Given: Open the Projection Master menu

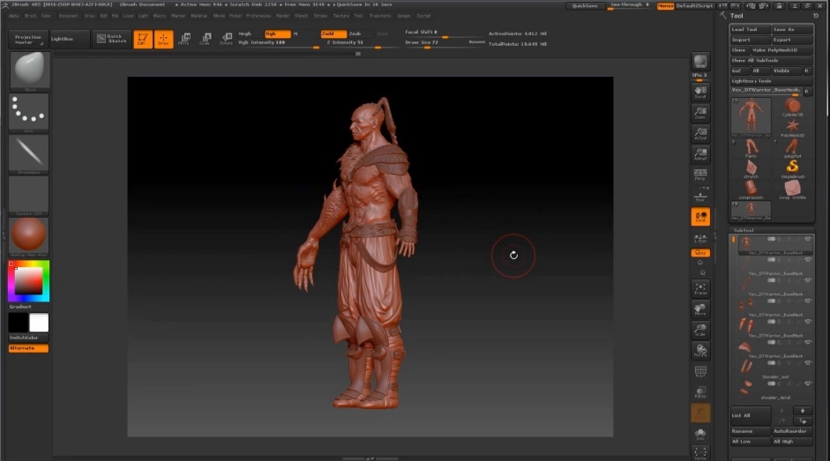Looking at the screenshot, I should pos(27,39).
